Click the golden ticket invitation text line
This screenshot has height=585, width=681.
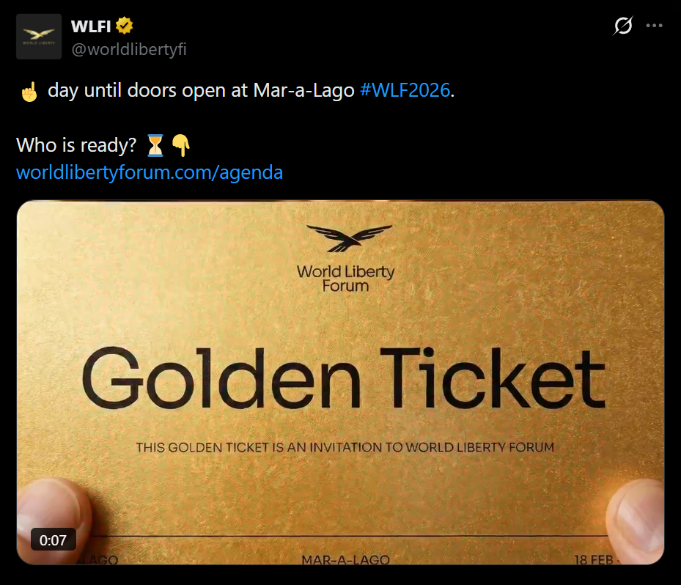coord(345,447)
